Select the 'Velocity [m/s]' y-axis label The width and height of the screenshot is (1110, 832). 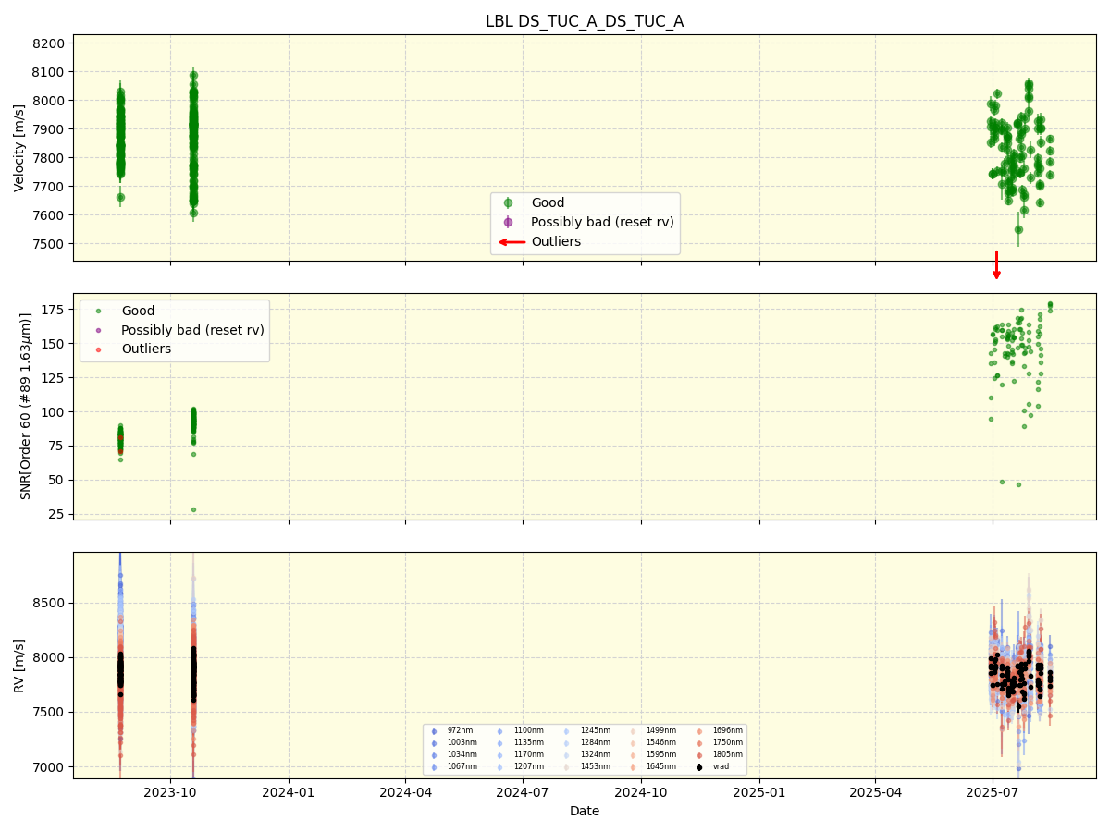(x=19, y=148)
